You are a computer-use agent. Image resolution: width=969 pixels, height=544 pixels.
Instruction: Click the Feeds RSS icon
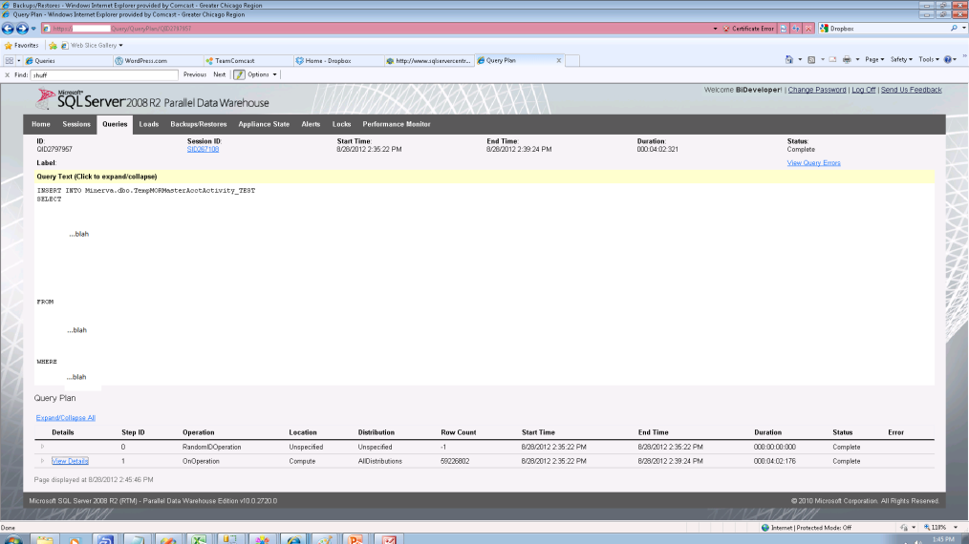[x=811, y=60]
